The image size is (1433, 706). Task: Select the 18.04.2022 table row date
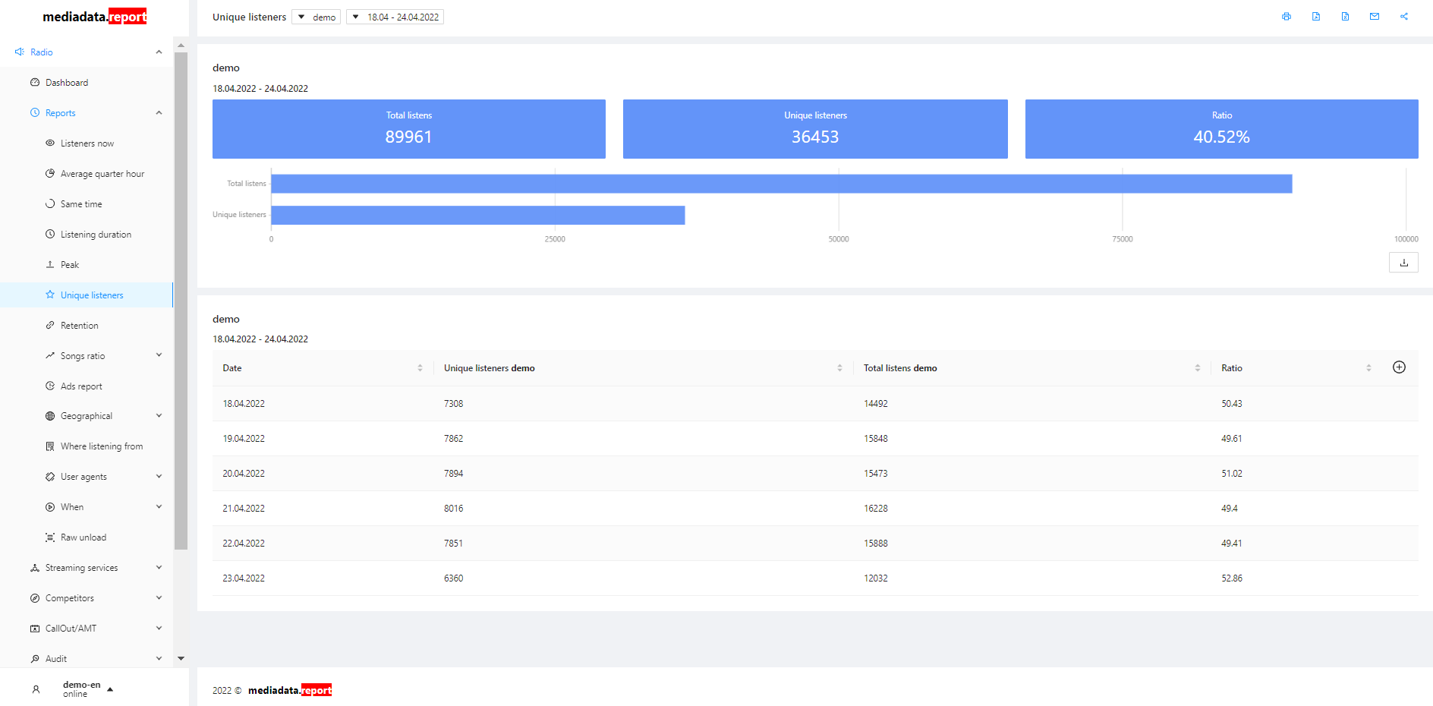click(244, 404)
